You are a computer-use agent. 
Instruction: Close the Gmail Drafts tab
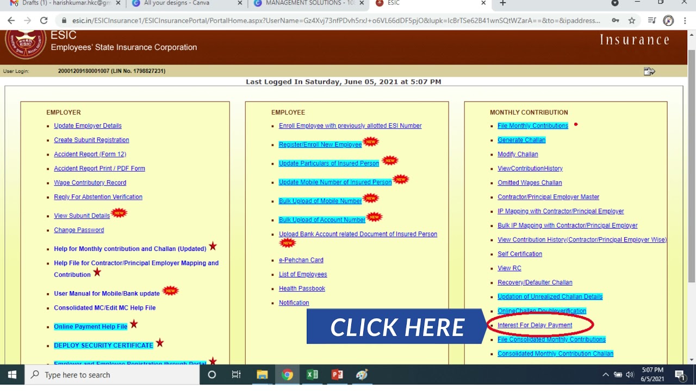(118, 3)
